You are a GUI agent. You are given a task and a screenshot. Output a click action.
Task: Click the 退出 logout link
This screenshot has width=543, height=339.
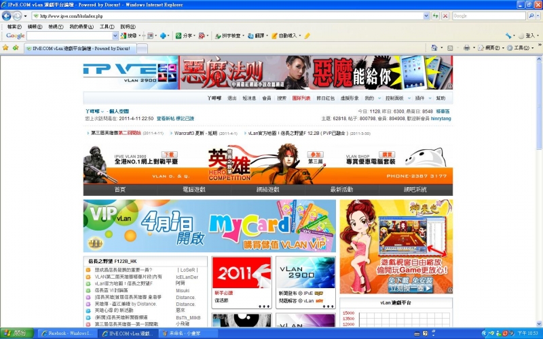tap(231, 98)
